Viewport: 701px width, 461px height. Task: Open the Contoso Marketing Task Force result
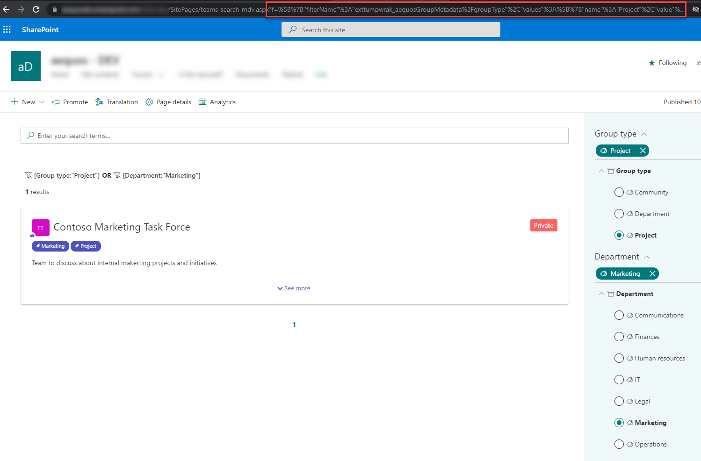[x=122, y=227]
